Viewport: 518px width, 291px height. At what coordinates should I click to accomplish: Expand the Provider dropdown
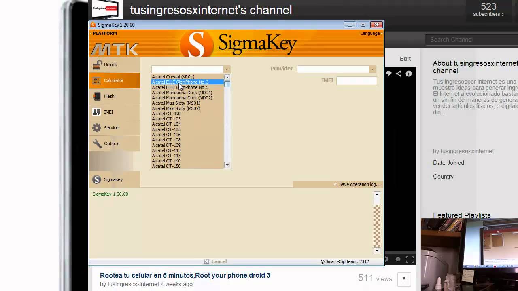tap(372, 69)
